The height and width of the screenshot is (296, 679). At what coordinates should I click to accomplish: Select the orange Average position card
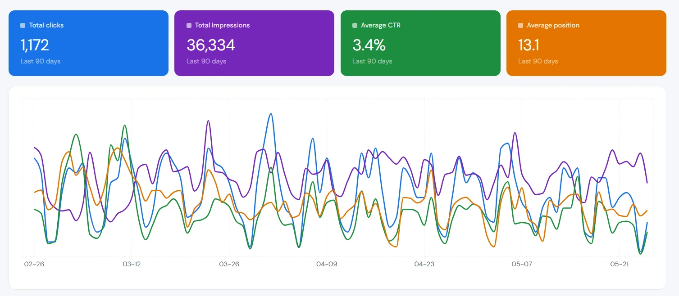(586, 43)
